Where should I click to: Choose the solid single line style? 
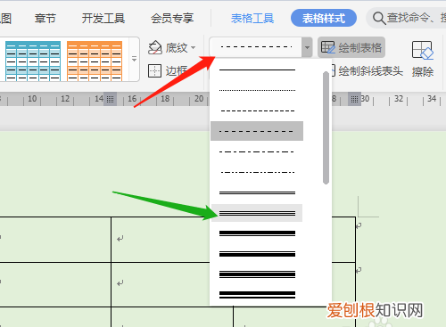257,70
